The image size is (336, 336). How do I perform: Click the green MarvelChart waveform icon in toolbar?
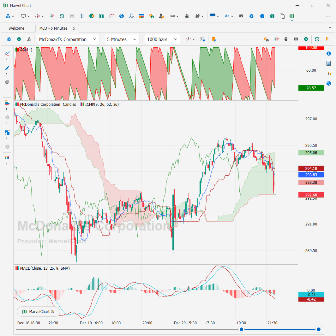coord(292,16)
